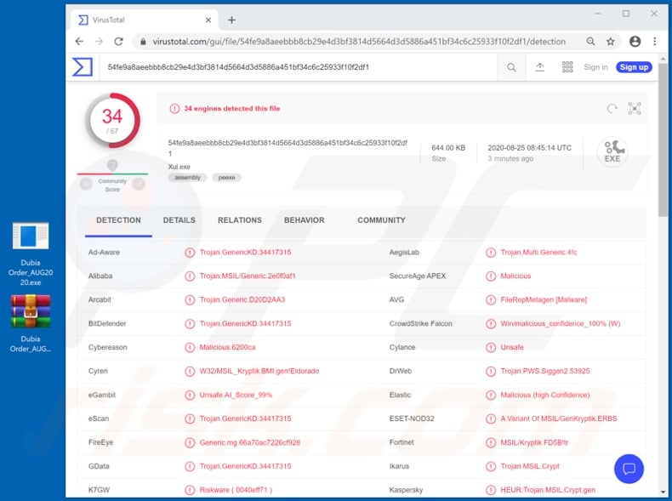
Task: Bookmark this page with star icon
Action: point(610,42)
